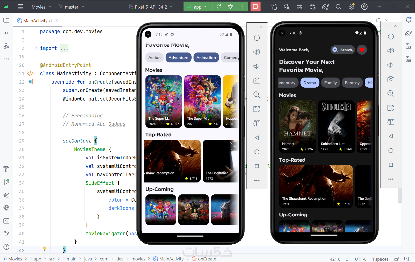Open The Shawshank Redemption card in dark emulator
Screen dimensions: 415x262
(x=316, y=186)
